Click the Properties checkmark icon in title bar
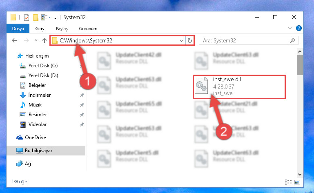The width and height of the screenshot is (314, 193). [x=27, y=18]
